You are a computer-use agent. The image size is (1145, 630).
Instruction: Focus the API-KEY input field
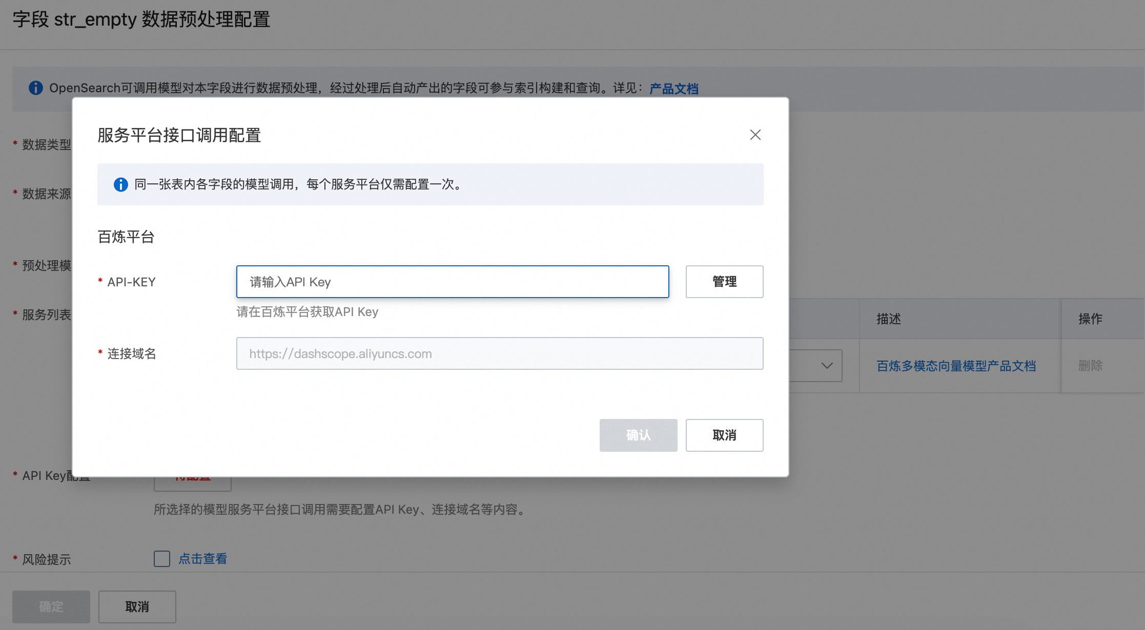(452, 282)
